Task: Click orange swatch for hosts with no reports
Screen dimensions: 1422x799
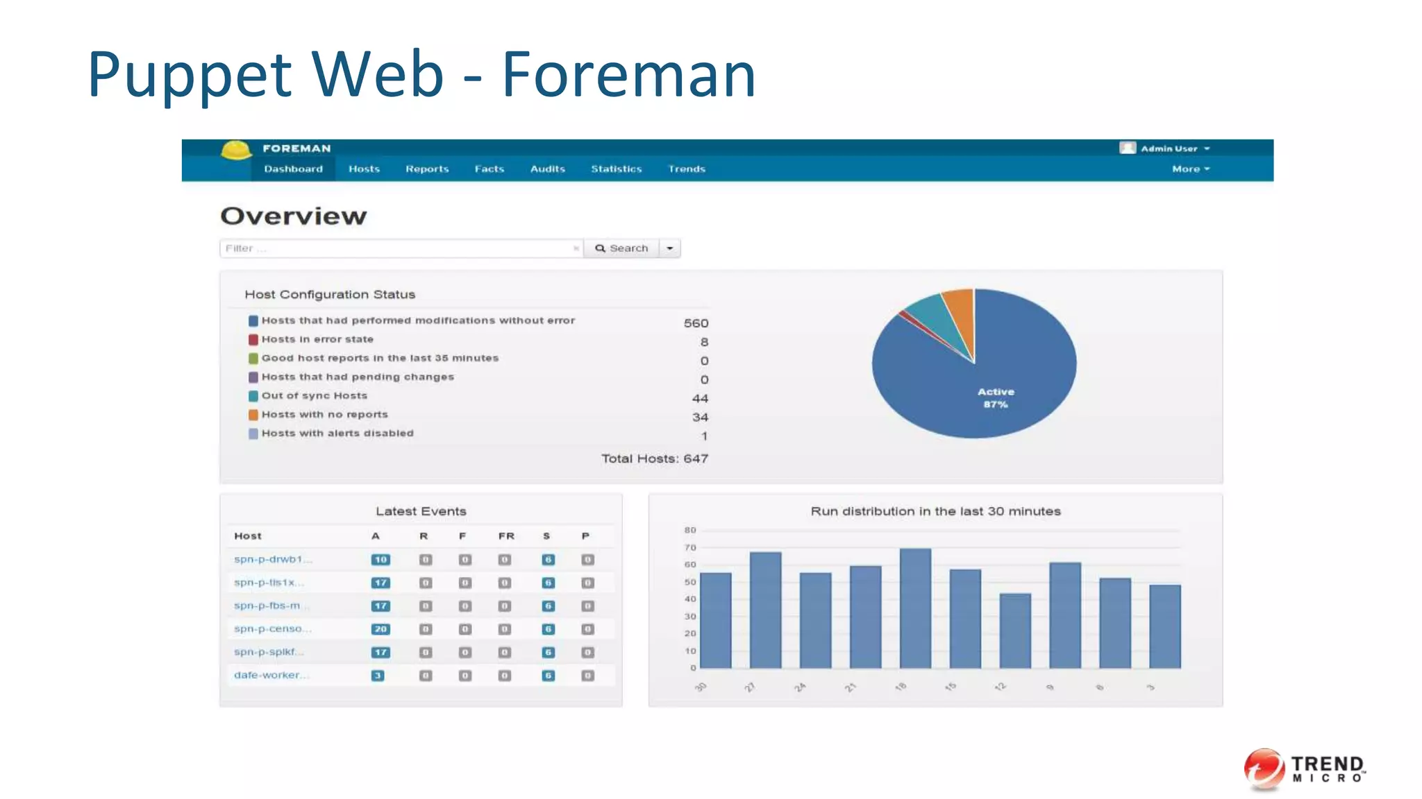Action: point(253,415)
